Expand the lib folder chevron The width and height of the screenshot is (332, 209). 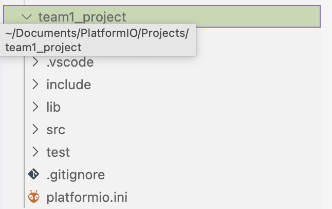[x=35, y=107]
